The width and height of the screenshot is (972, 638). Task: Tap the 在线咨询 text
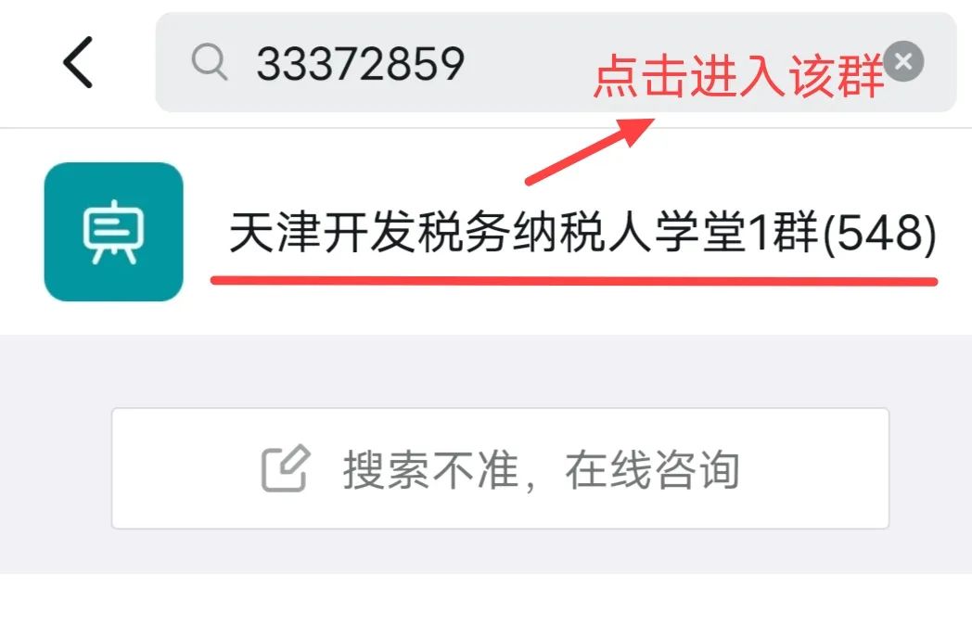(x=652, y=469)
